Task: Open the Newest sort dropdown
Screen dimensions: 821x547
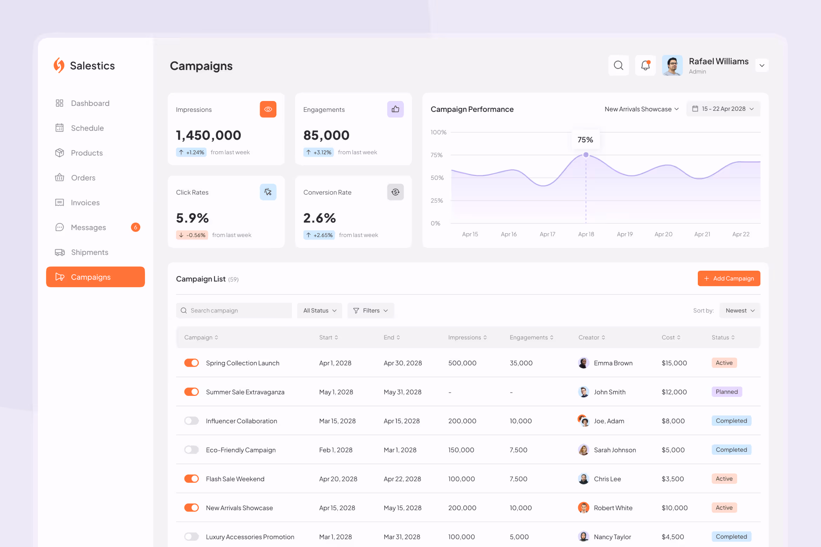Action: [740, 311]
